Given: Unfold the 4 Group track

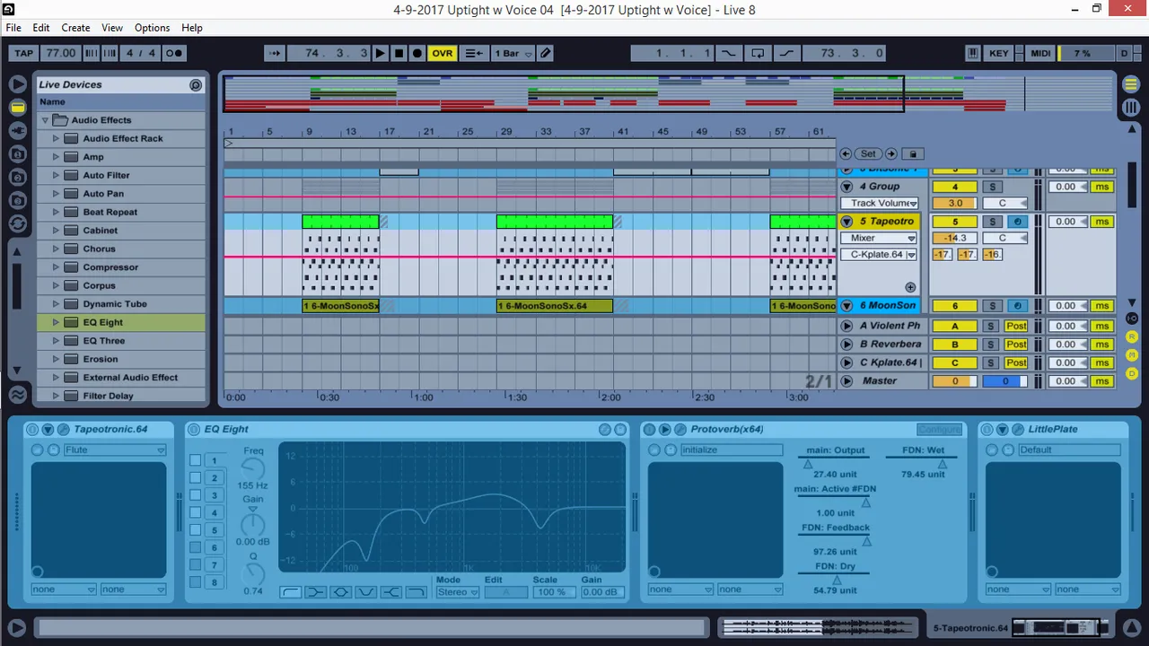Looking at the screenshot, I should coord(846,187).
